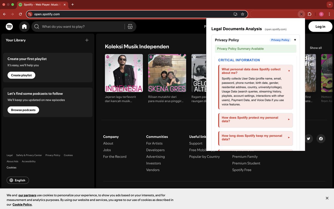The width and height of the screenshot is (334, 209).
Task: Click the Spotify logo icon
Action: coord(9,26)
